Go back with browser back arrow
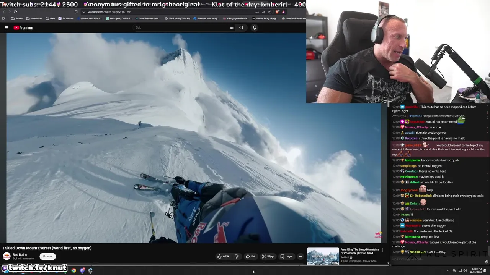 tap(4, 12)
